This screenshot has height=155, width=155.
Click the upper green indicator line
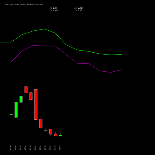[61, 39]
